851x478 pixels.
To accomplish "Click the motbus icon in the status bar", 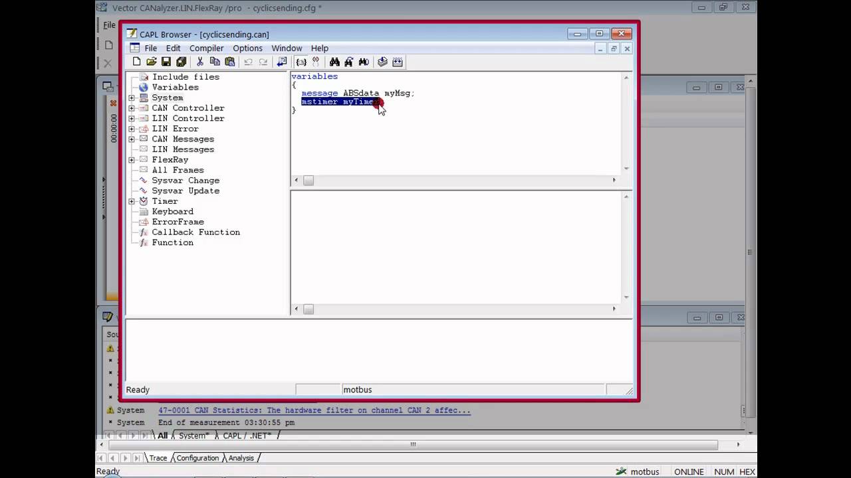I will pyautogui.click(x=621, y=471).
